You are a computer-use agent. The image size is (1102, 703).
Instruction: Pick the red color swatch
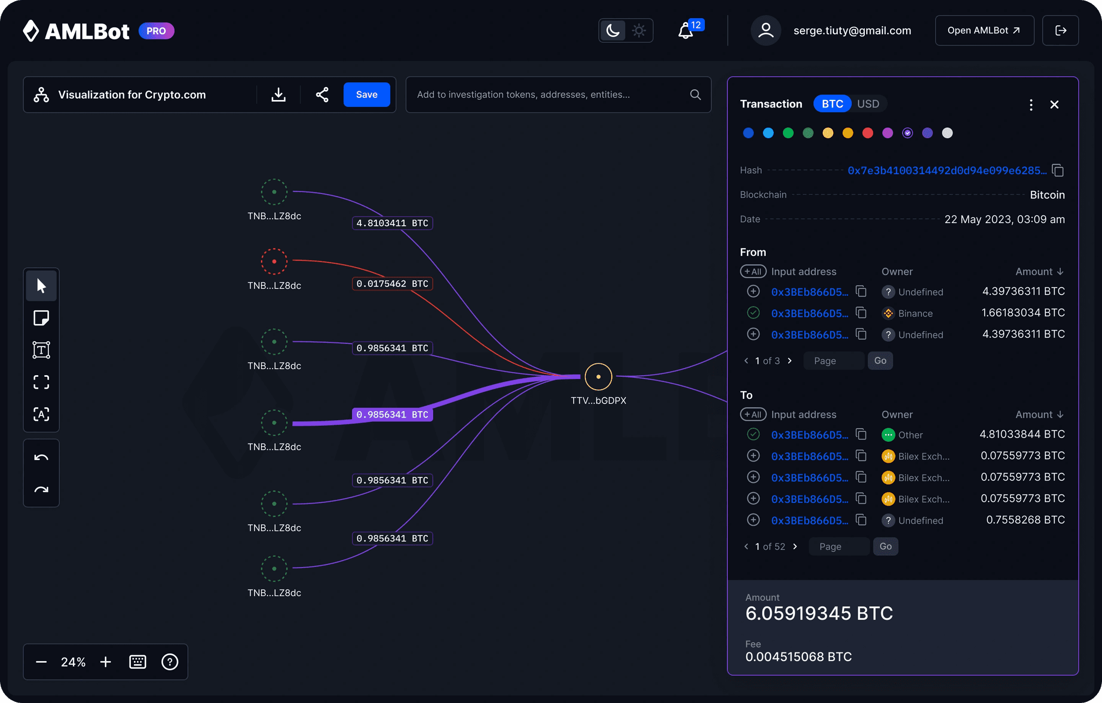[867, 133]
